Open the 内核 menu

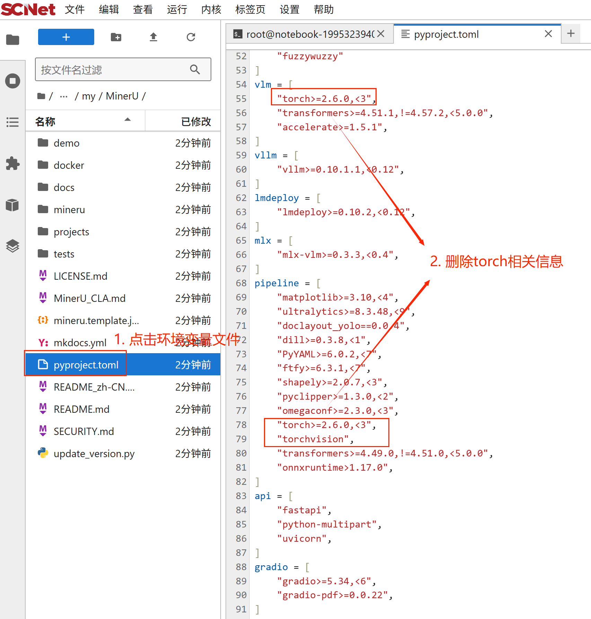point(211,10)
